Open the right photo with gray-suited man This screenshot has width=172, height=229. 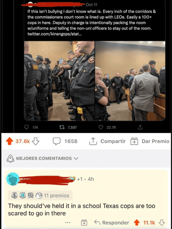(130, 81)
